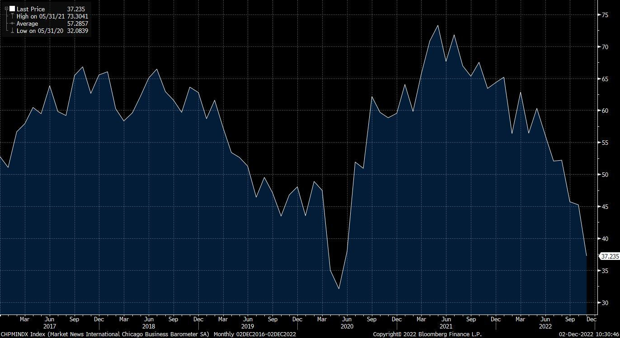Click the 70 y-axis label
This screenshot has height=338, width=620.
[x=605, y=47]
